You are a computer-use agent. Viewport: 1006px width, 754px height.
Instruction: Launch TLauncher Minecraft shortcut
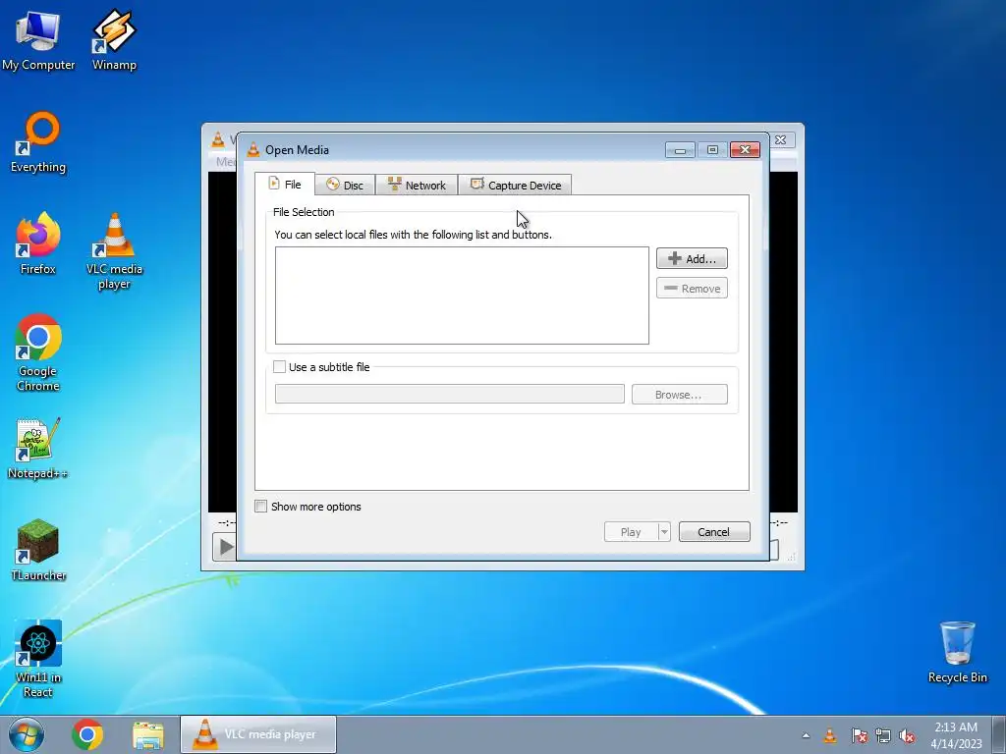pos(38,550)
